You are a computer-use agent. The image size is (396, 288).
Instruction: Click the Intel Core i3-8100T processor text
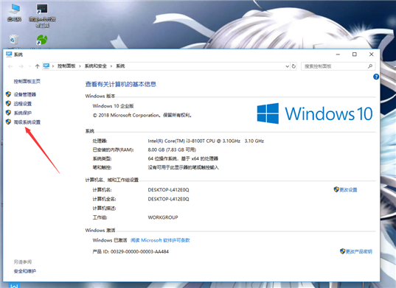tap(206, 141)
